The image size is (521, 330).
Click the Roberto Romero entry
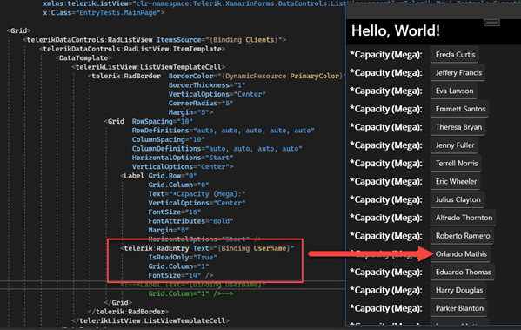click(462, 236)
